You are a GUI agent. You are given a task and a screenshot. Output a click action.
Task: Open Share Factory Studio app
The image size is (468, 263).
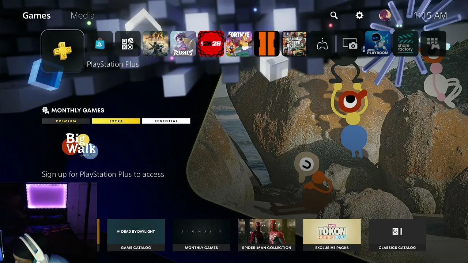pyautogui.click(x=405, y=44)
